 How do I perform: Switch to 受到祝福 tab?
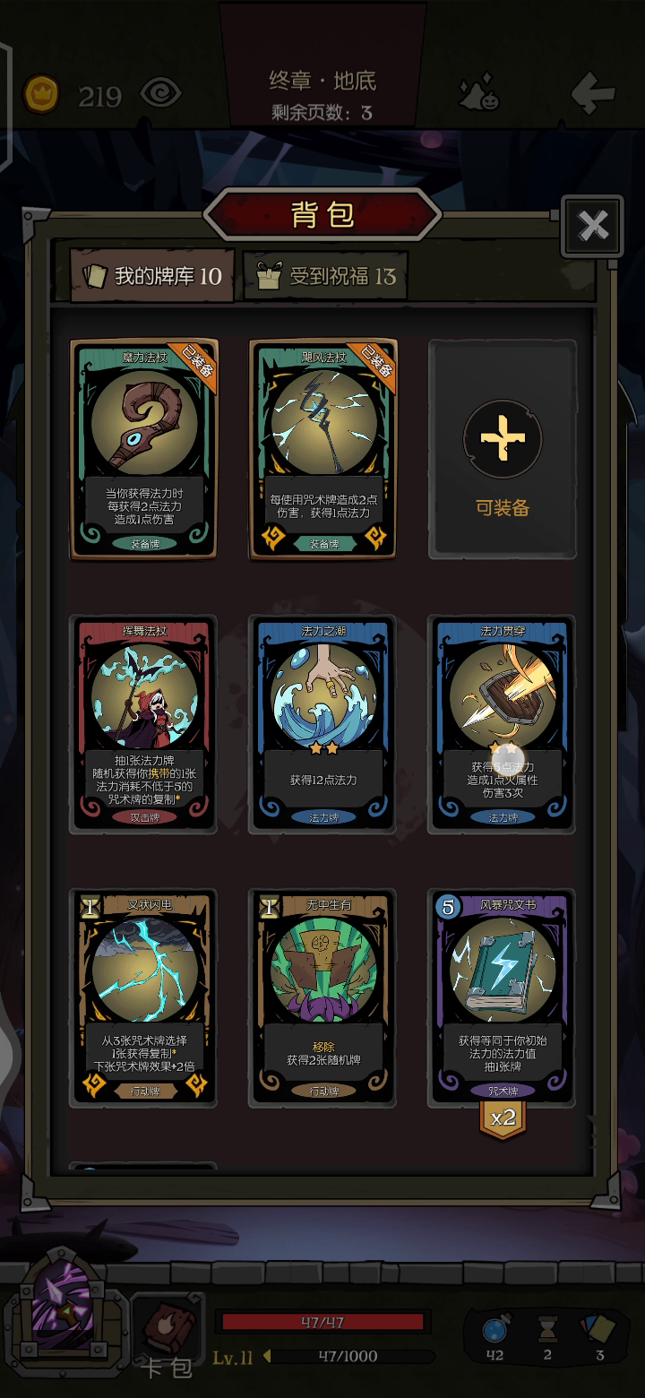(x=326, y=275)
